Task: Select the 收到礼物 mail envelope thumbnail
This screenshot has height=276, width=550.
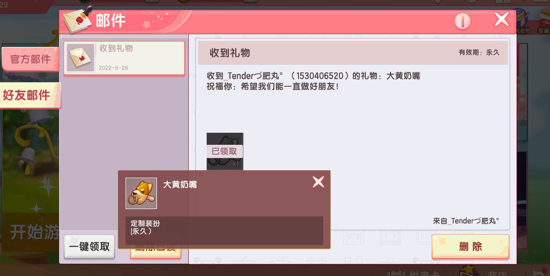Action: pos(80,57)
